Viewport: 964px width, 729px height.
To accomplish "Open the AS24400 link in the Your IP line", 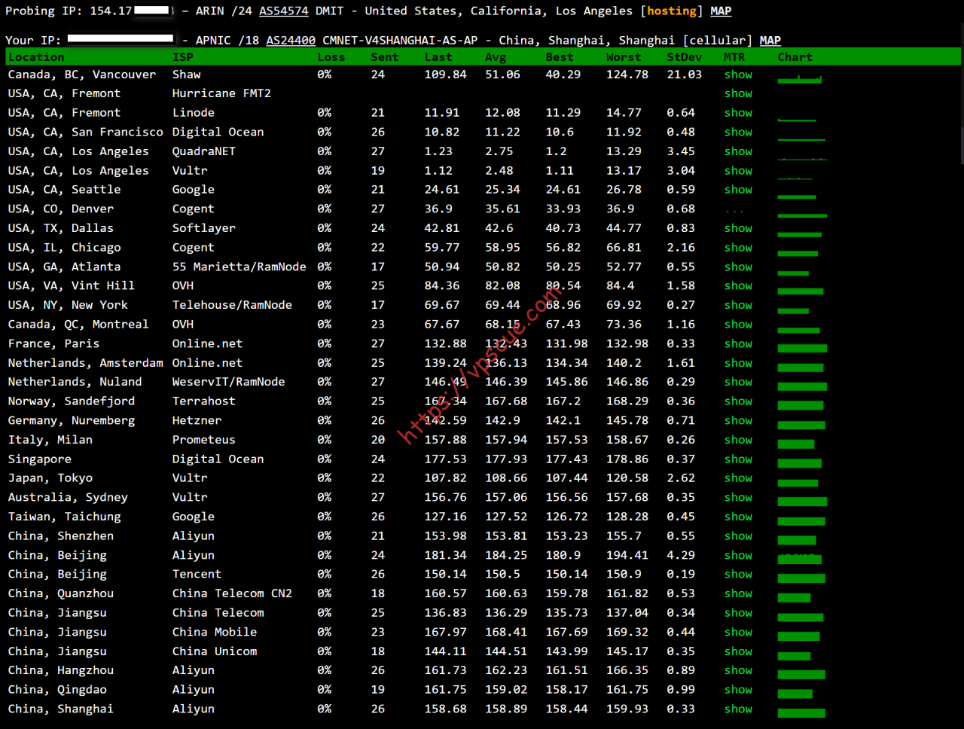I will click(x=291, y=41).
